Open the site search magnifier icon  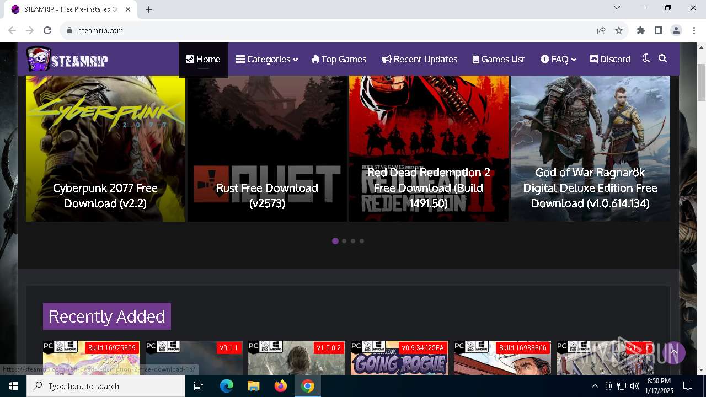coord(663,58)
